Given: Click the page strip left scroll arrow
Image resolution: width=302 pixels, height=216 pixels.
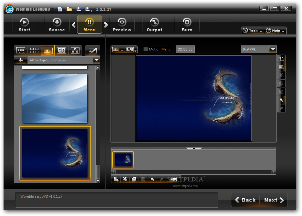Looking at the screenshot, I should coord(113,172).
